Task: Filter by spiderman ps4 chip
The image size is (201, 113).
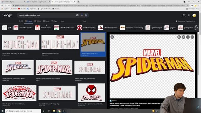Action: [154, 28]
